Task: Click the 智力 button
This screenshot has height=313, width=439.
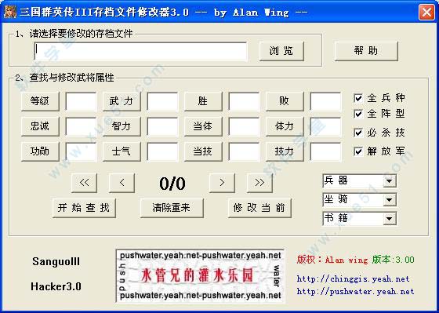Action: [122, 126]
